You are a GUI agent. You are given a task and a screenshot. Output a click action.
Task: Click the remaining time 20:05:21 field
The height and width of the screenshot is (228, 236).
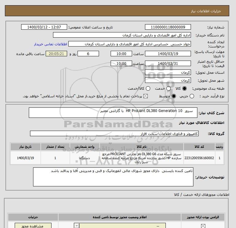pyautogui.click(x=56, y=54)
